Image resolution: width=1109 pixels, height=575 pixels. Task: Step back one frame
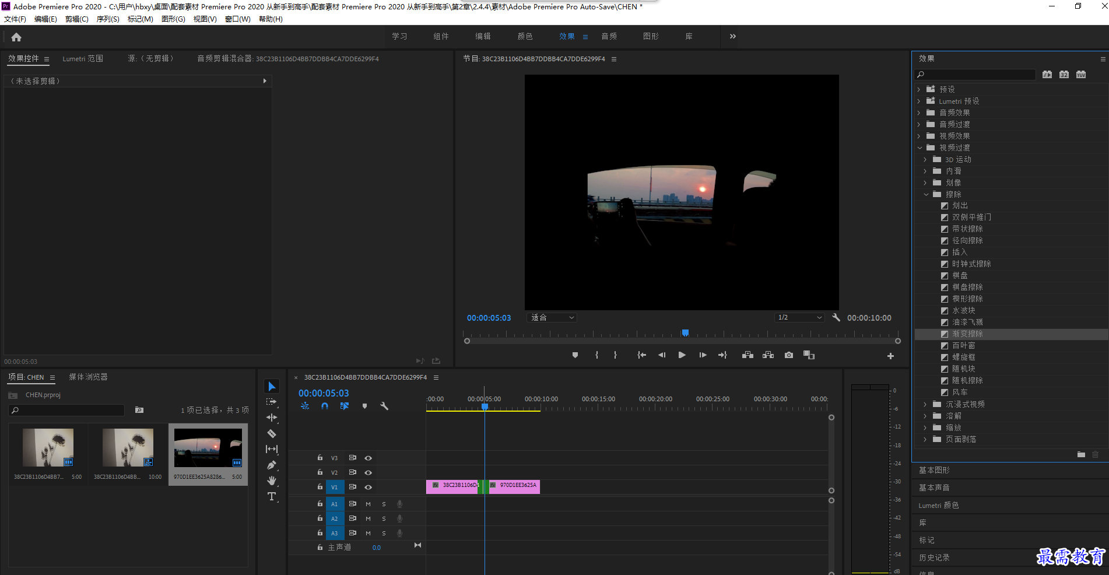coord(662,355)
